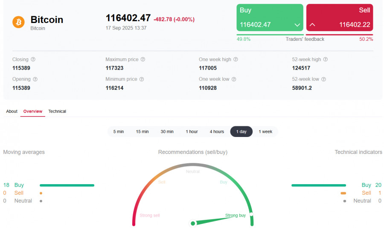Viewport: 384px width, 228px height.
Task: Open the About tab
Action: [x=12, y=111]
